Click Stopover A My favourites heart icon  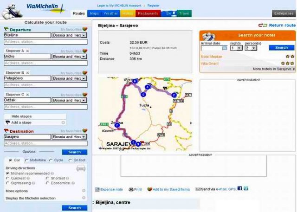pos(85,51)
